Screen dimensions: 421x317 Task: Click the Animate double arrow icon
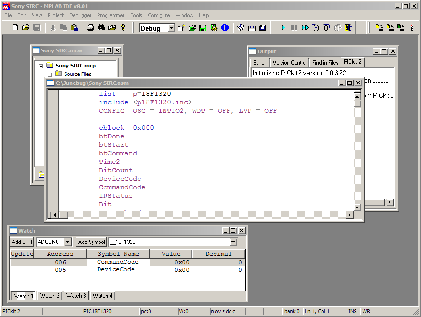pyautogui.click(x=305, y=28)
